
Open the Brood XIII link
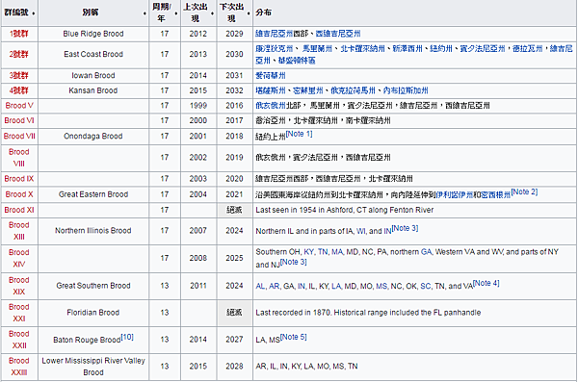click(x=19, y=231)
